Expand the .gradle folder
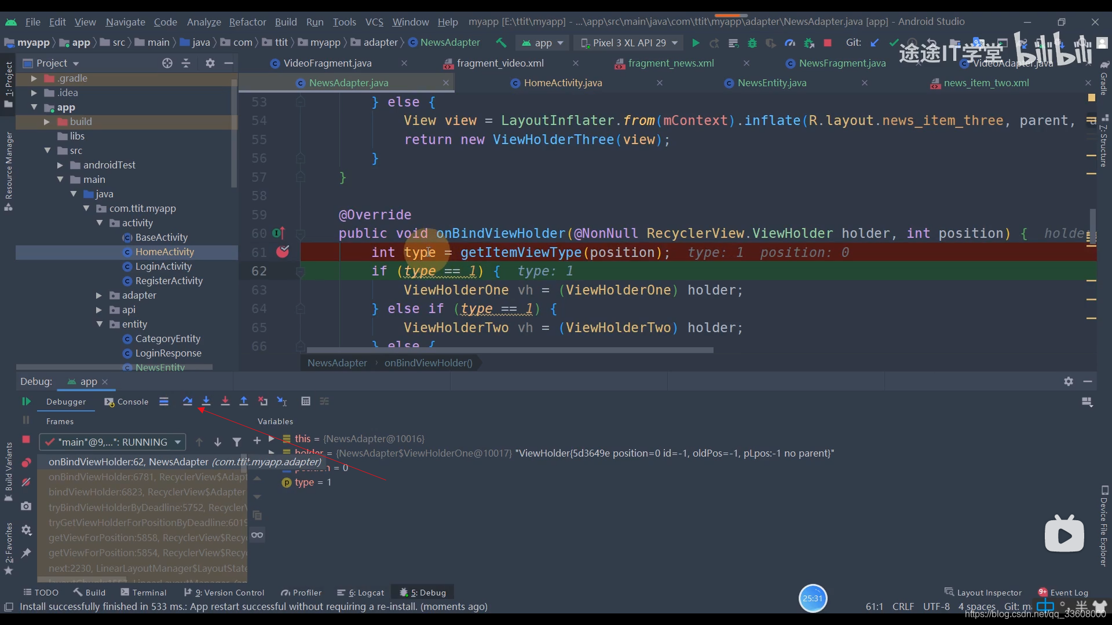 34,78
